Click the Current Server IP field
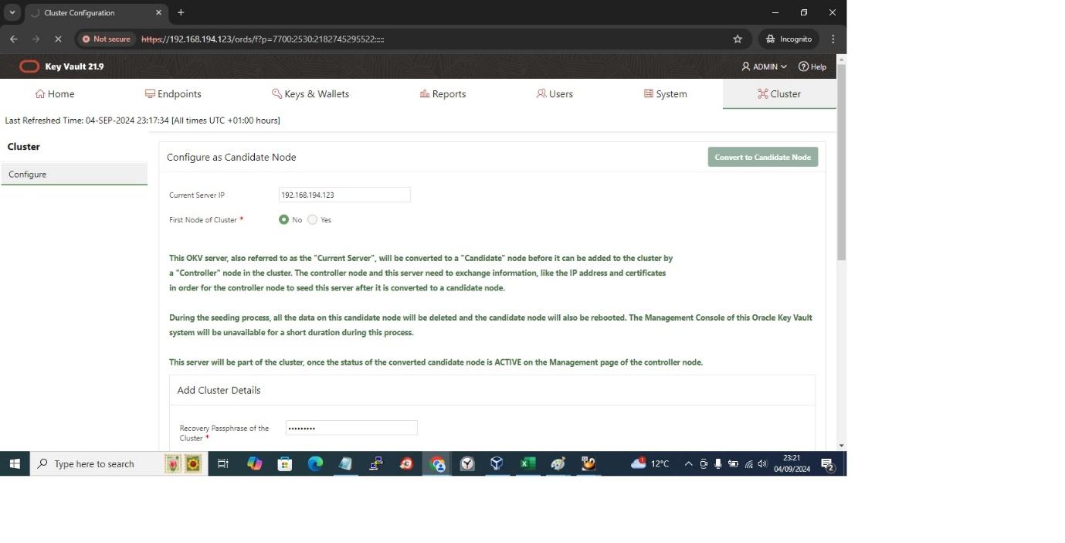The height and width of the screenshot is (543, 1065). 344,195
